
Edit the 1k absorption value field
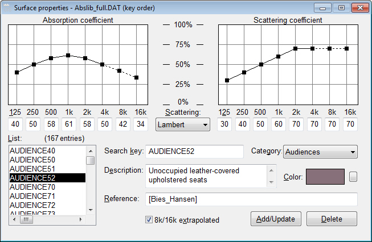click(68, 124)
